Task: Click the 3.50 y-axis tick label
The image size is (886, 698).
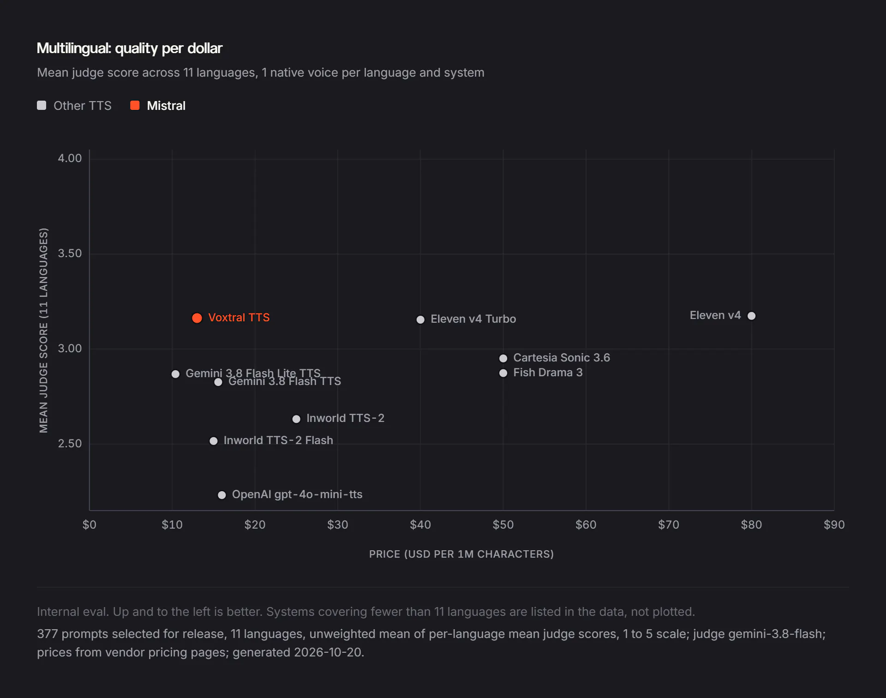Action: 70,253
